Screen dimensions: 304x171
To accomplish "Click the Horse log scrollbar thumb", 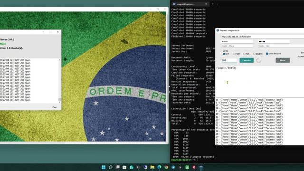I will [59, 99].
